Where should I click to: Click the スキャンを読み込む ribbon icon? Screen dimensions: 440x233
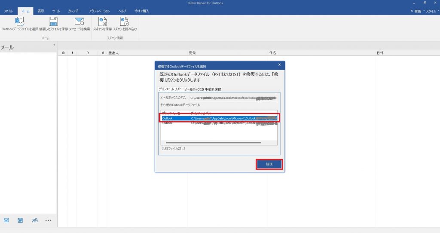(x=125, y=21)
